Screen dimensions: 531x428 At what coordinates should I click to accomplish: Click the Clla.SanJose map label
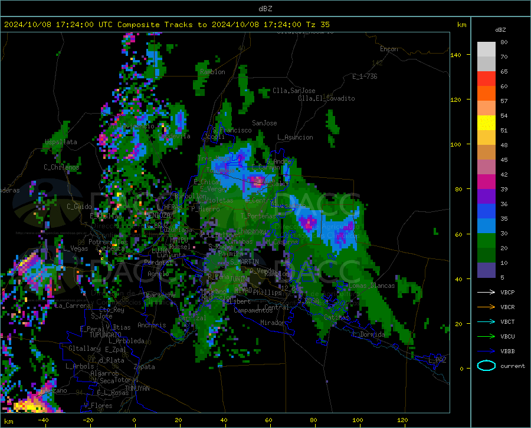(x=294, y=91)
